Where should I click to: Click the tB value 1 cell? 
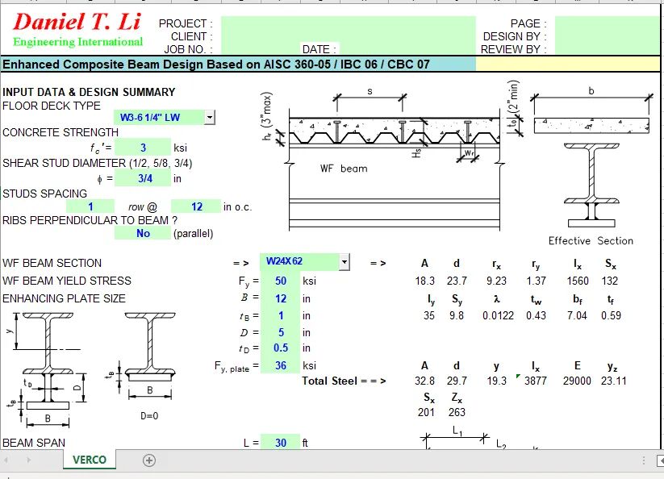[x=280, y=315]
